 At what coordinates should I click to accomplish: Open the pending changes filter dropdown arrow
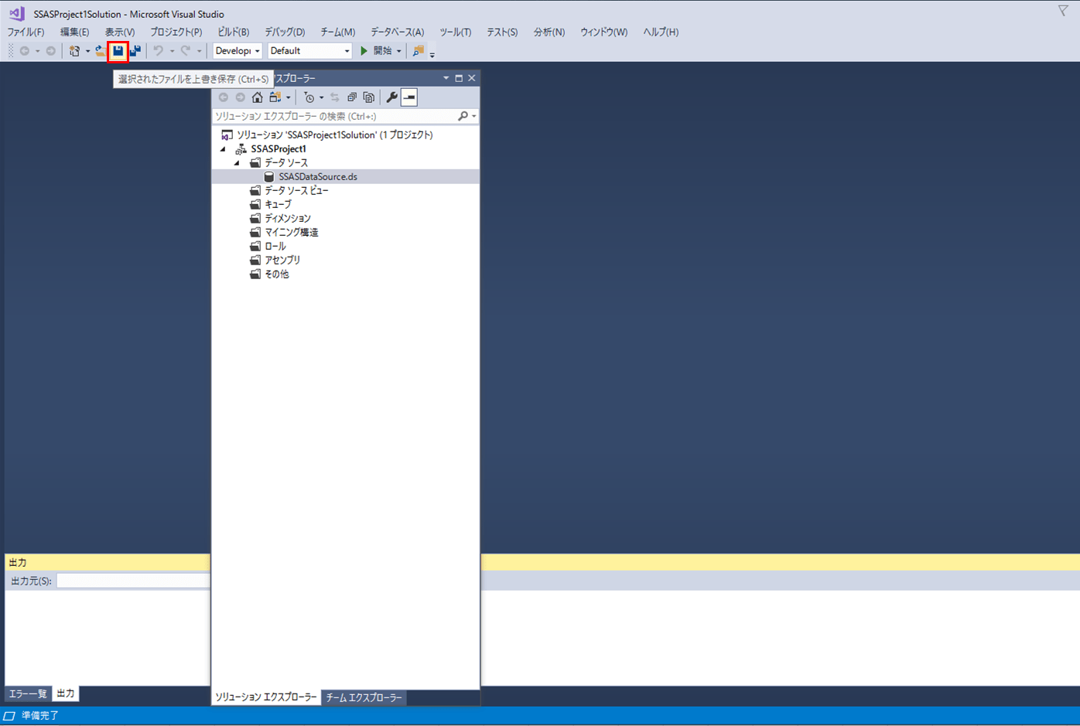click(x=322, y=98)
